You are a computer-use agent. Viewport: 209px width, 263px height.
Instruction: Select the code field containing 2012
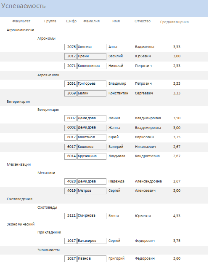click(70, 56)
